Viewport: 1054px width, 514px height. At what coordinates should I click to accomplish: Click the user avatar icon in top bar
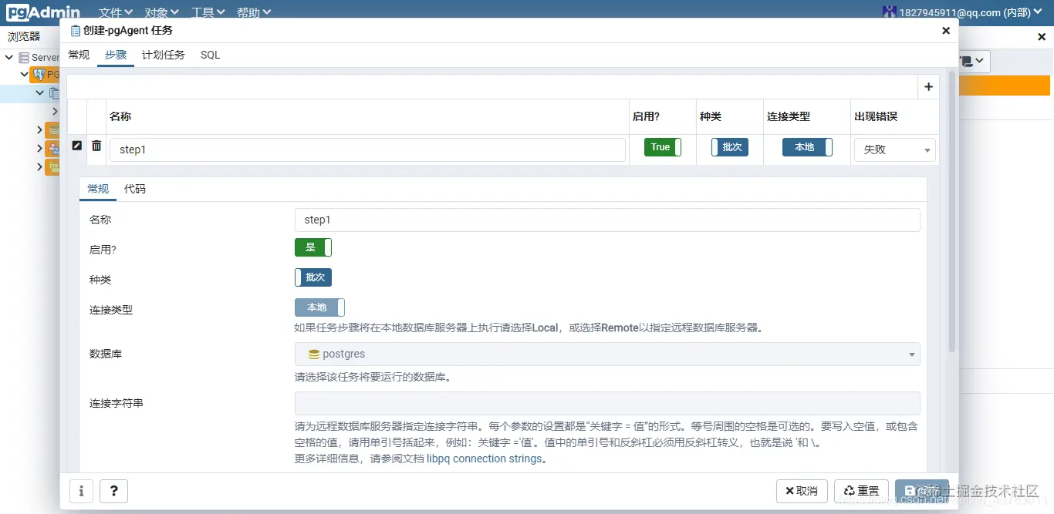890,12
